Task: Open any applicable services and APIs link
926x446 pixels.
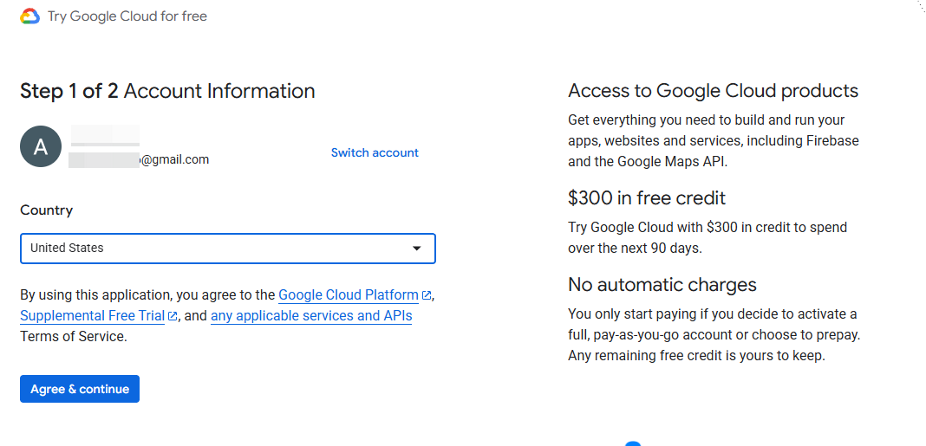Action: tap(311, 315)
